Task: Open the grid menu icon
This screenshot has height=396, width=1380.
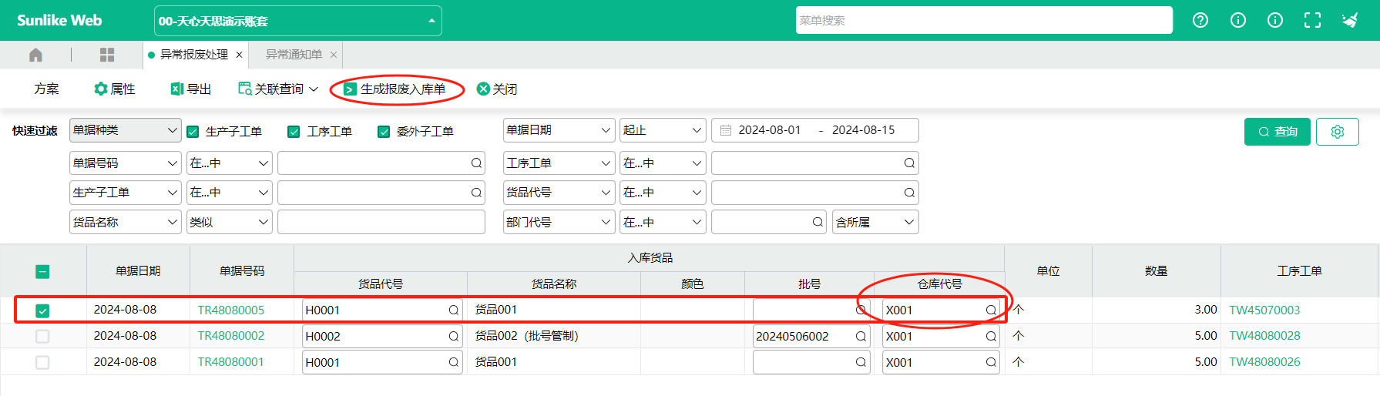Action: [107, 55]
